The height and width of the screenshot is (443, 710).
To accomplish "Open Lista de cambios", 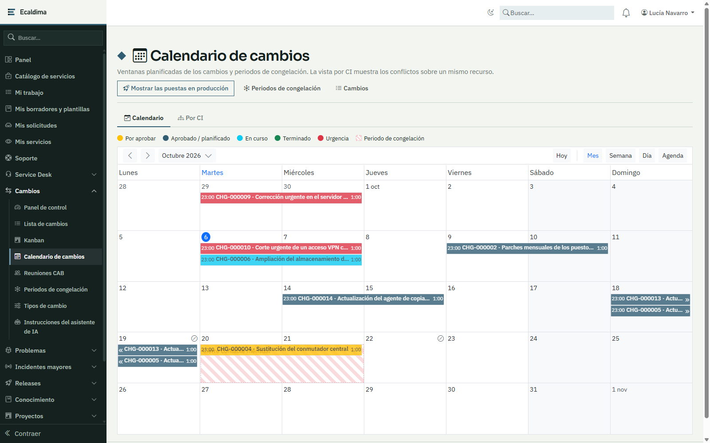I will coord(56,224).
